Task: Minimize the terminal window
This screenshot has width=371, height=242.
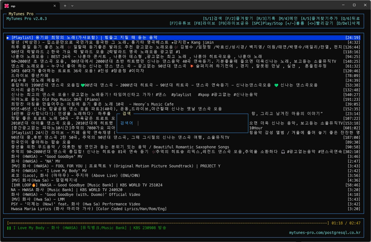Action: pyautogui.click(x=343, y=5)
